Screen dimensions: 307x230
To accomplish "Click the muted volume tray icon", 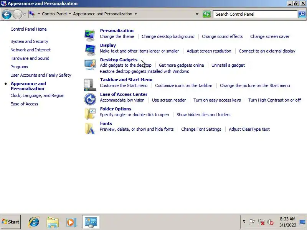I will [271, 222].
